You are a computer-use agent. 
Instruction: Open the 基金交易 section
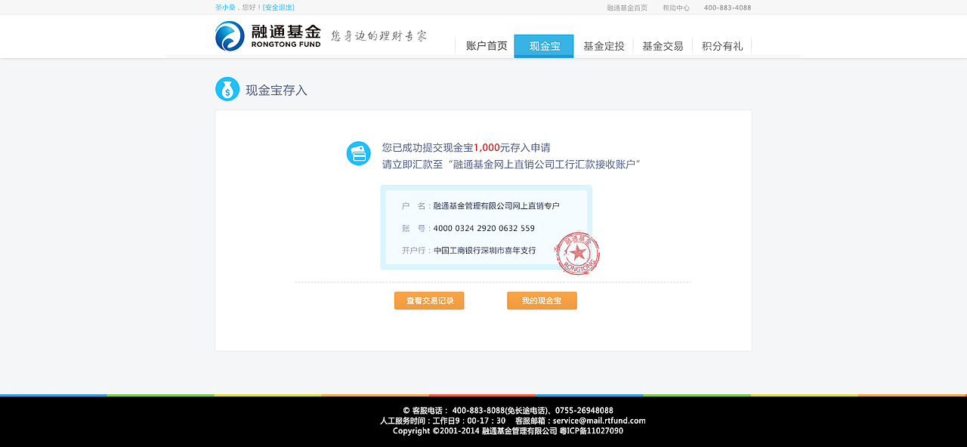tap(662, 45)
